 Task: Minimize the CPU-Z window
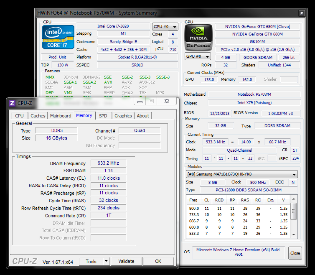click(140, 102)
